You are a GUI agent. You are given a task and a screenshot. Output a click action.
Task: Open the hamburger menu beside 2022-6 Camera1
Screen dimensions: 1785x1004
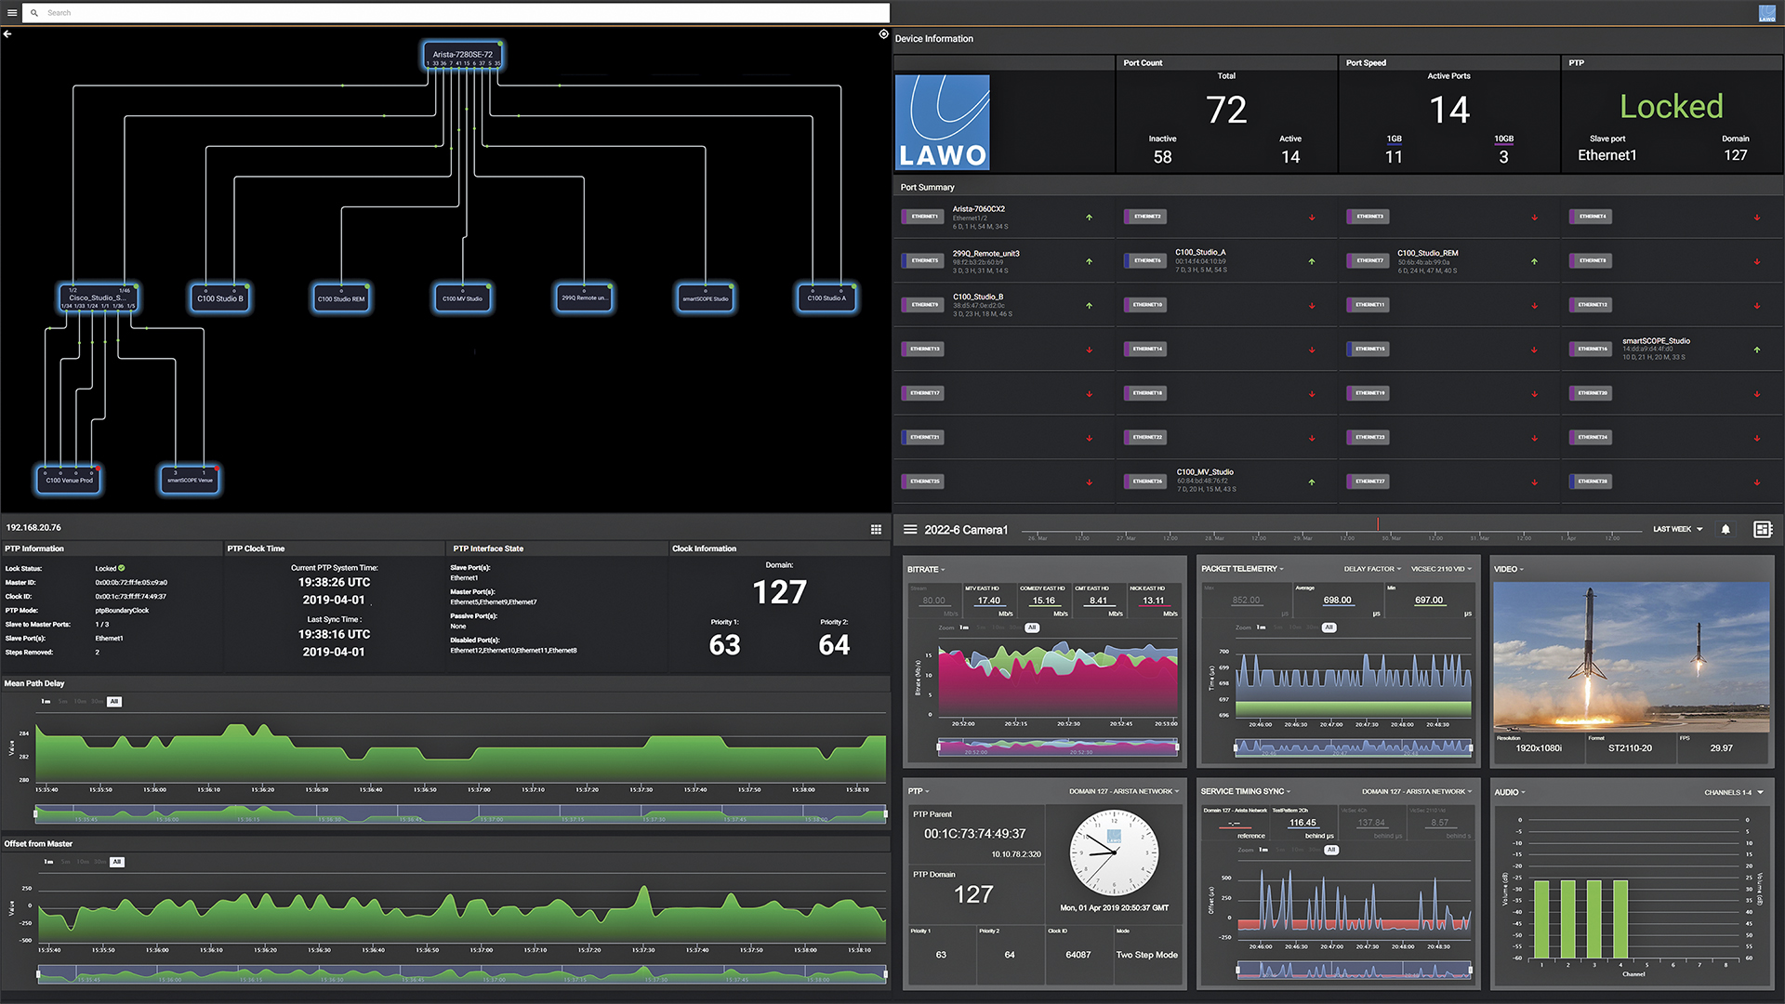[910, 529]
